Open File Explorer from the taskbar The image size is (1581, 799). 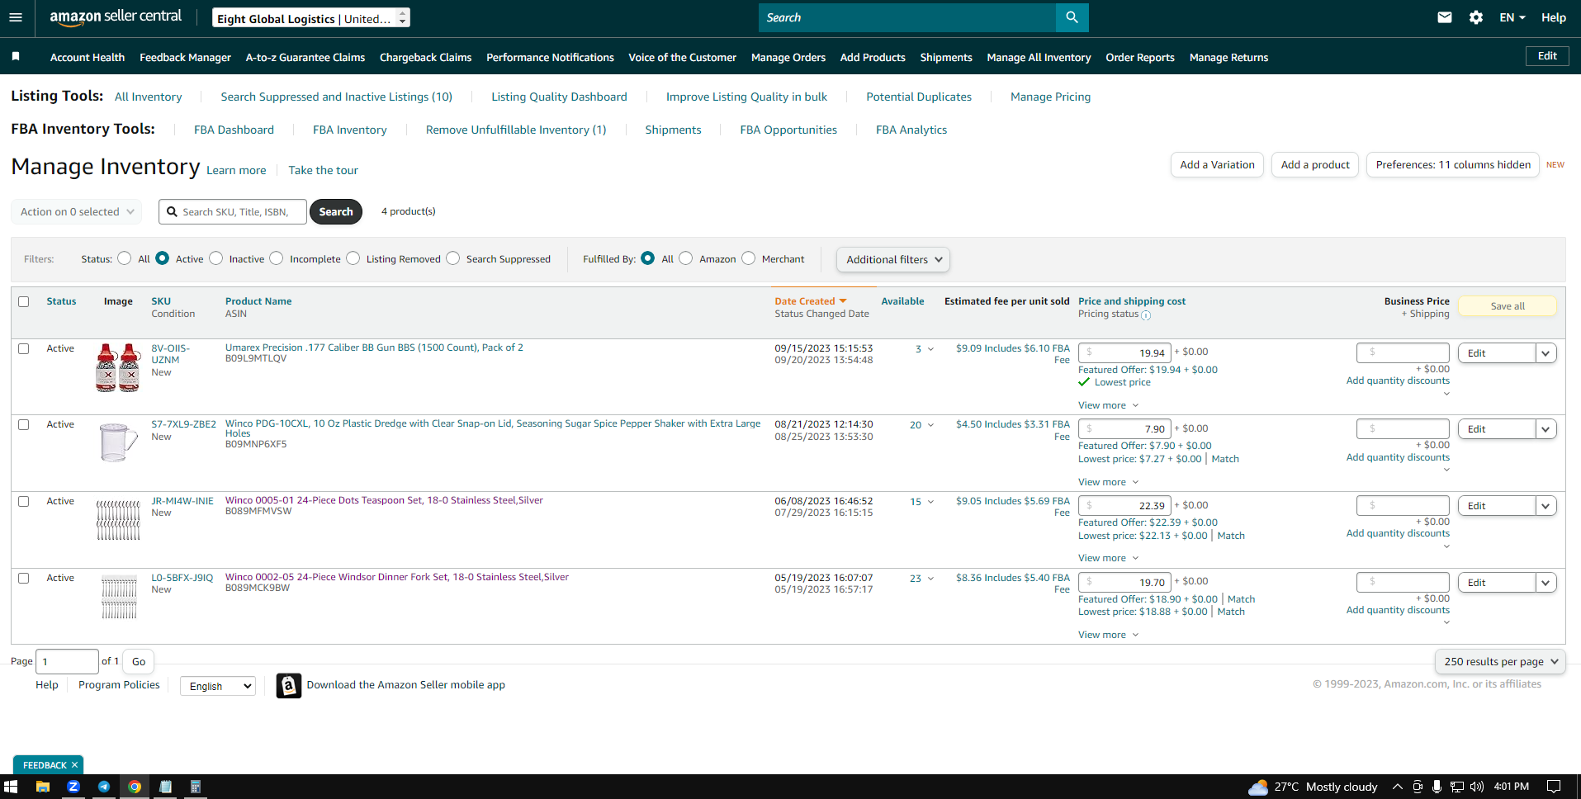[43, 787]
